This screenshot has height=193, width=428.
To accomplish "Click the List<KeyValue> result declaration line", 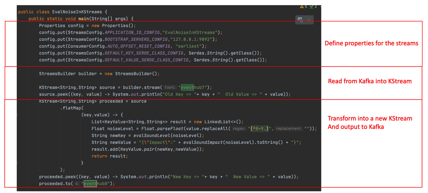I will click(x=167, y=122).
